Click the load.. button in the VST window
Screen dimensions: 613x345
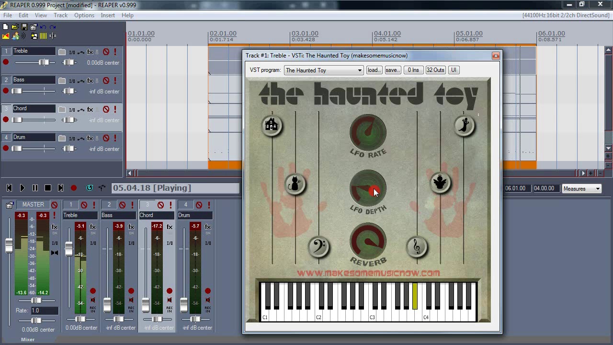pyautogui.click(x=374, y=70)
